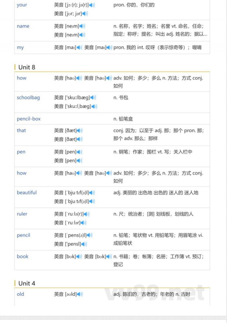
Task: Play British audio for 'schoolbag'
Action: click(x=93, y=98)
